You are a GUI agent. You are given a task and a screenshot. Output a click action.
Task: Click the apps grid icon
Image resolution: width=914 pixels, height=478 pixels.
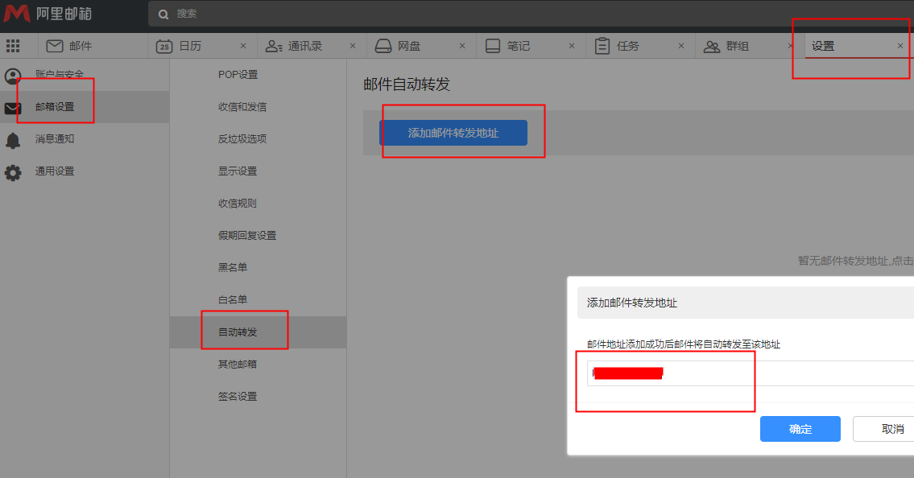13,46
